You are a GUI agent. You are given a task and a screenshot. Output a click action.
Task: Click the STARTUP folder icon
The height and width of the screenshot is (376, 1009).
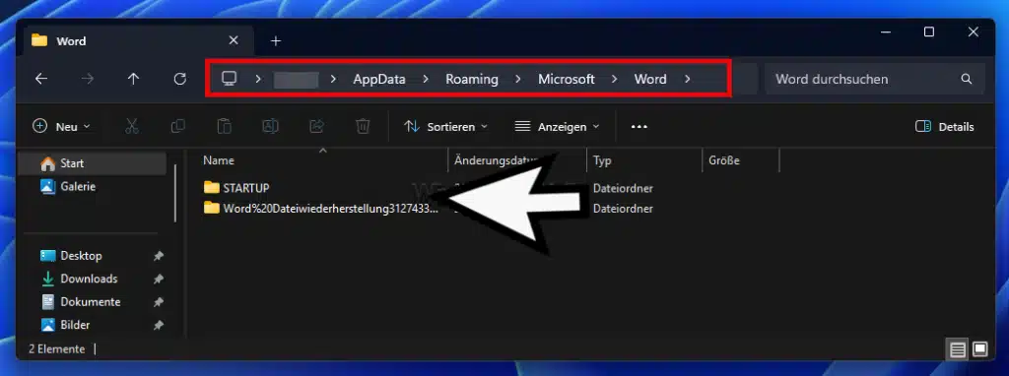(x=212, y=188)
